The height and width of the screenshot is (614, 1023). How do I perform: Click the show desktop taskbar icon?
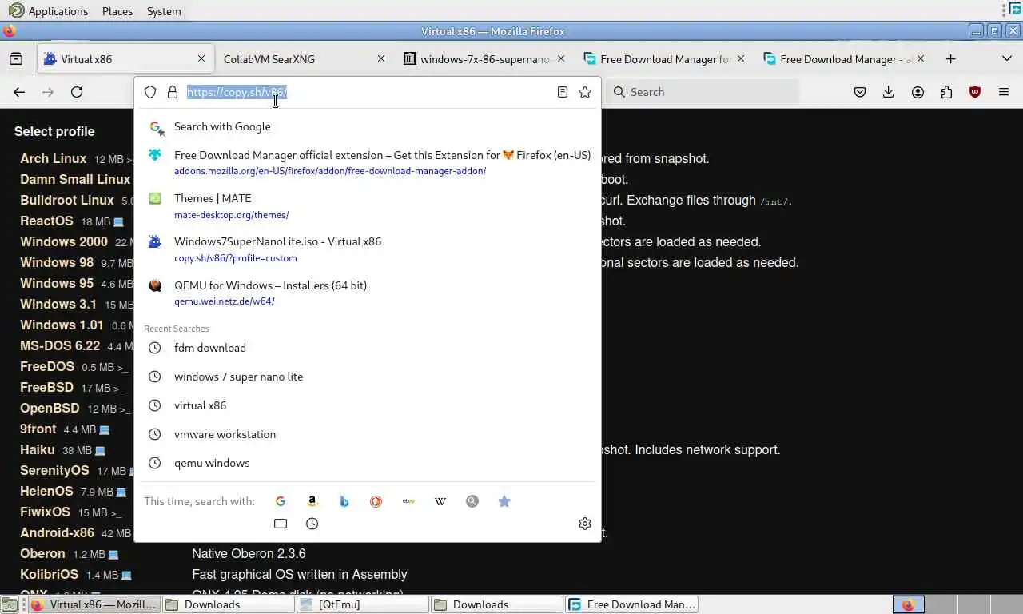pos(10,604)
